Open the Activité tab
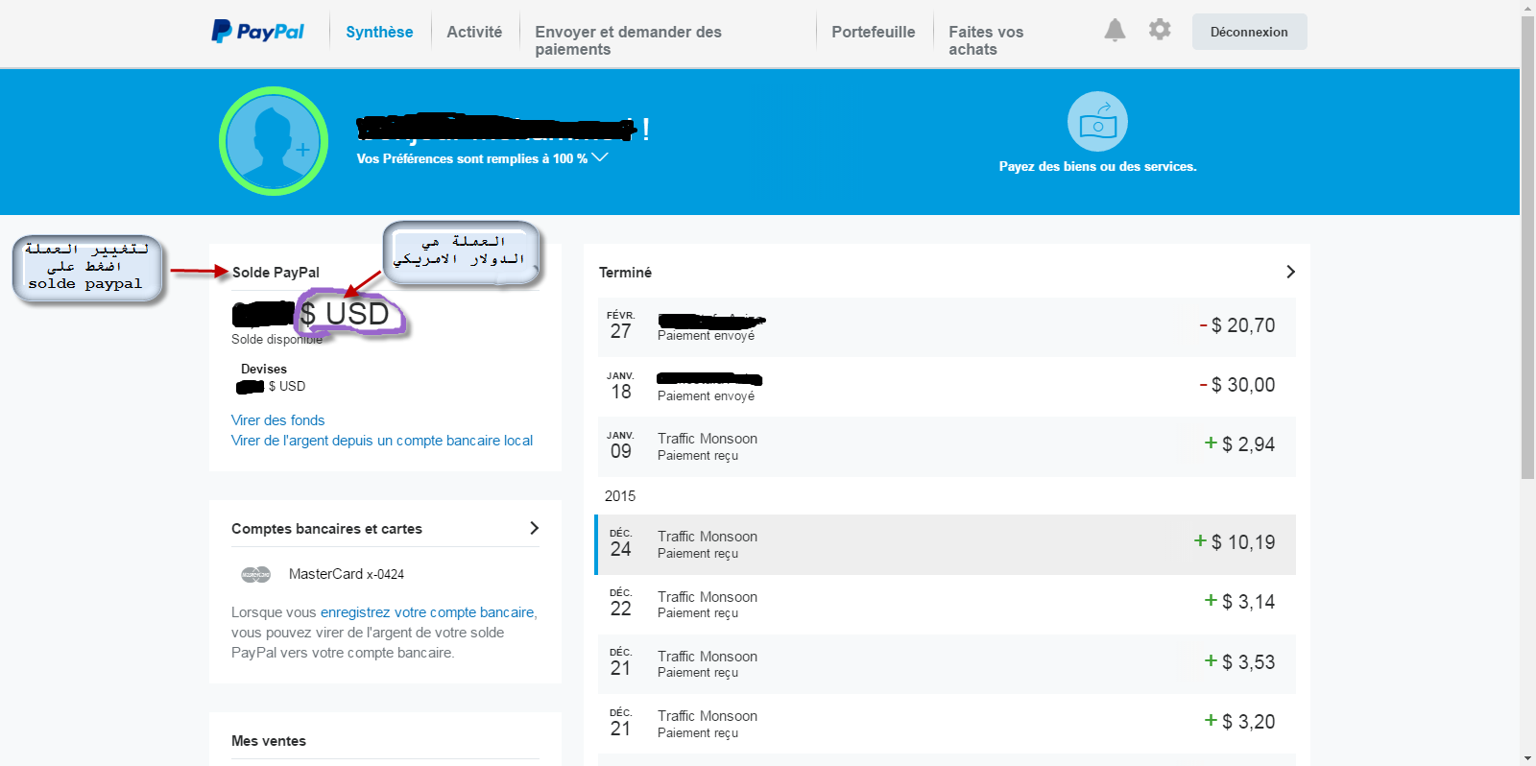Viewport: 1536px width, 766px height. tap(474, 32)
